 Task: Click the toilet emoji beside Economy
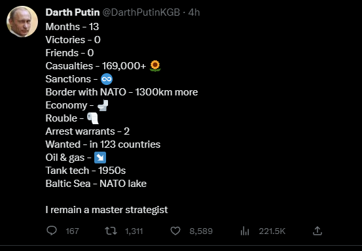click(x=103, y=105)
